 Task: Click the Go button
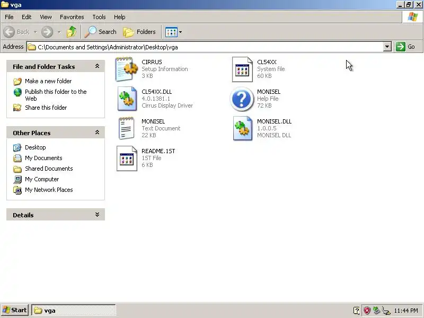[405, 47]
